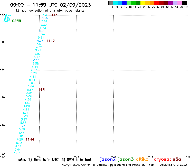Select the 5.54 wave height value
Screen dimensions: 190x167
point(35,67)
